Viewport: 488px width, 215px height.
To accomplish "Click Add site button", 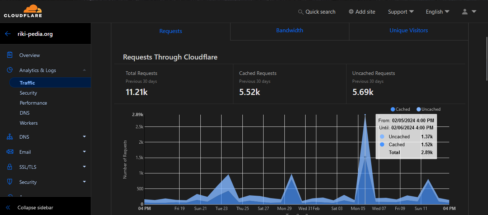I will [x=362, y=12].
